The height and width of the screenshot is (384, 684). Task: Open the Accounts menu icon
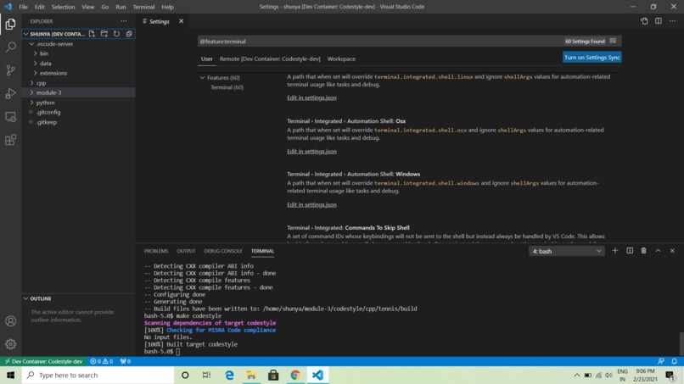[x=10, y=321]
